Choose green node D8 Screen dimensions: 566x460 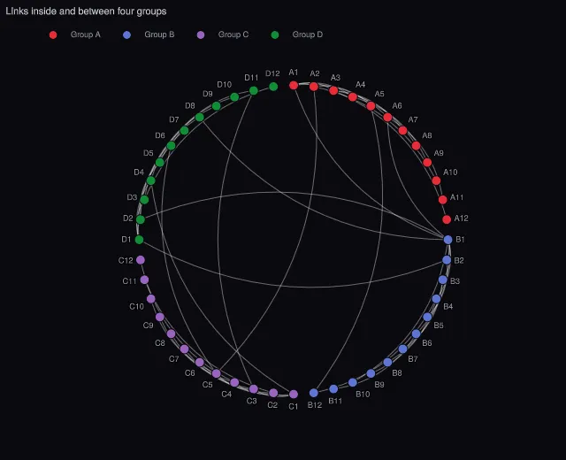coord(199,118)
